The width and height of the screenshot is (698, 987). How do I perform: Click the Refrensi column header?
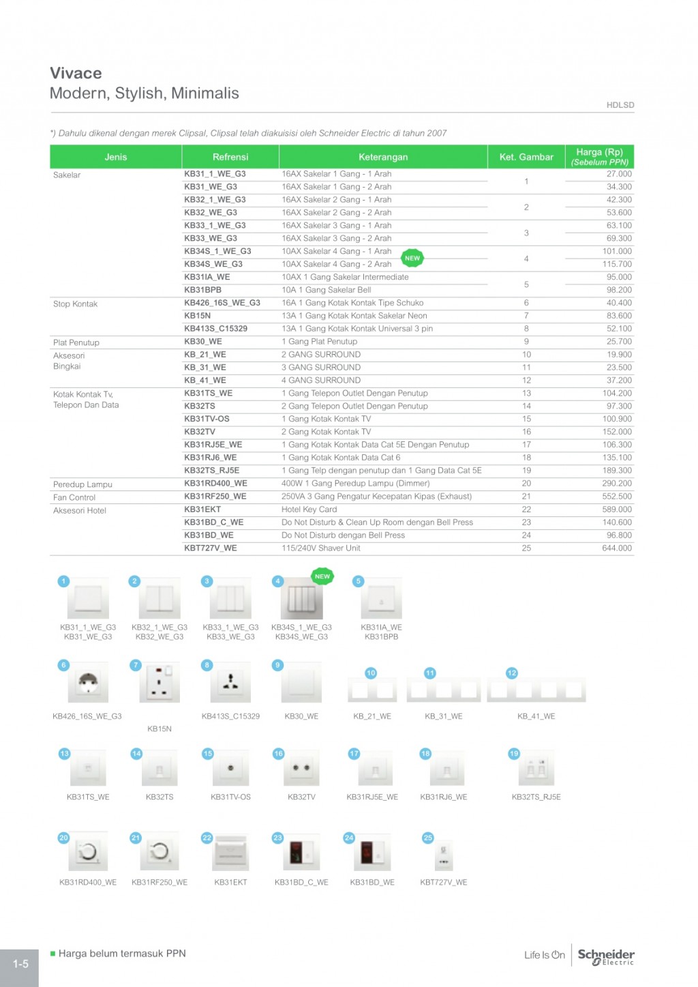click(x=230, y=157)
